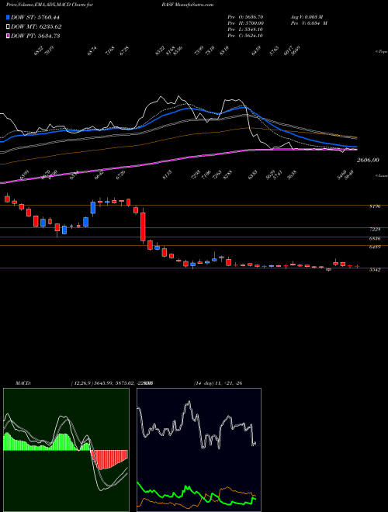This screenshot has height=512, width=388.
Task: Select the DOW ST: 5760.44 legend text
Action: [x=35, y=17]
